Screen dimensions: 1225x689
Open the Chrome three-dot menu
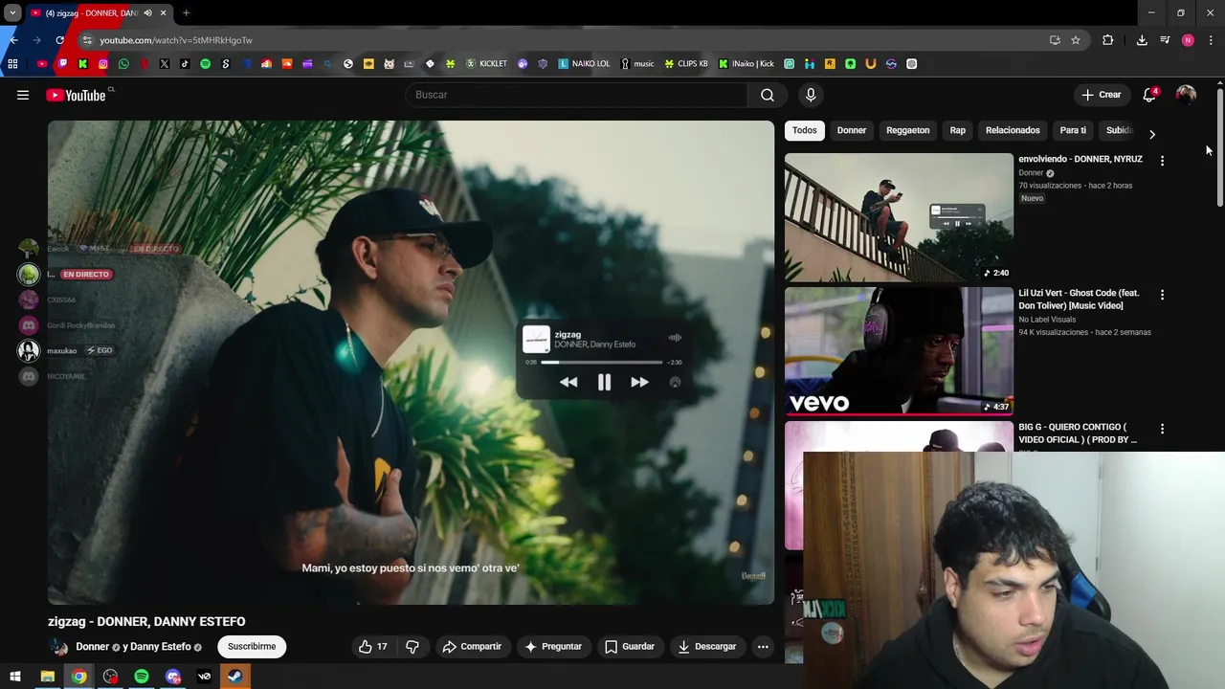[x=1211, y=40]
